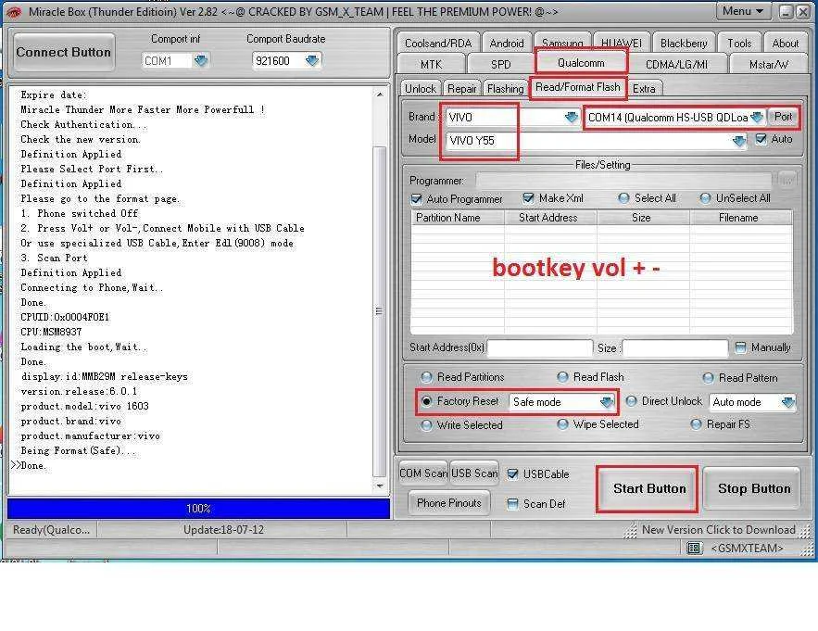
Task: Switch to the Mstar/W tab
Action: (769, 64)
